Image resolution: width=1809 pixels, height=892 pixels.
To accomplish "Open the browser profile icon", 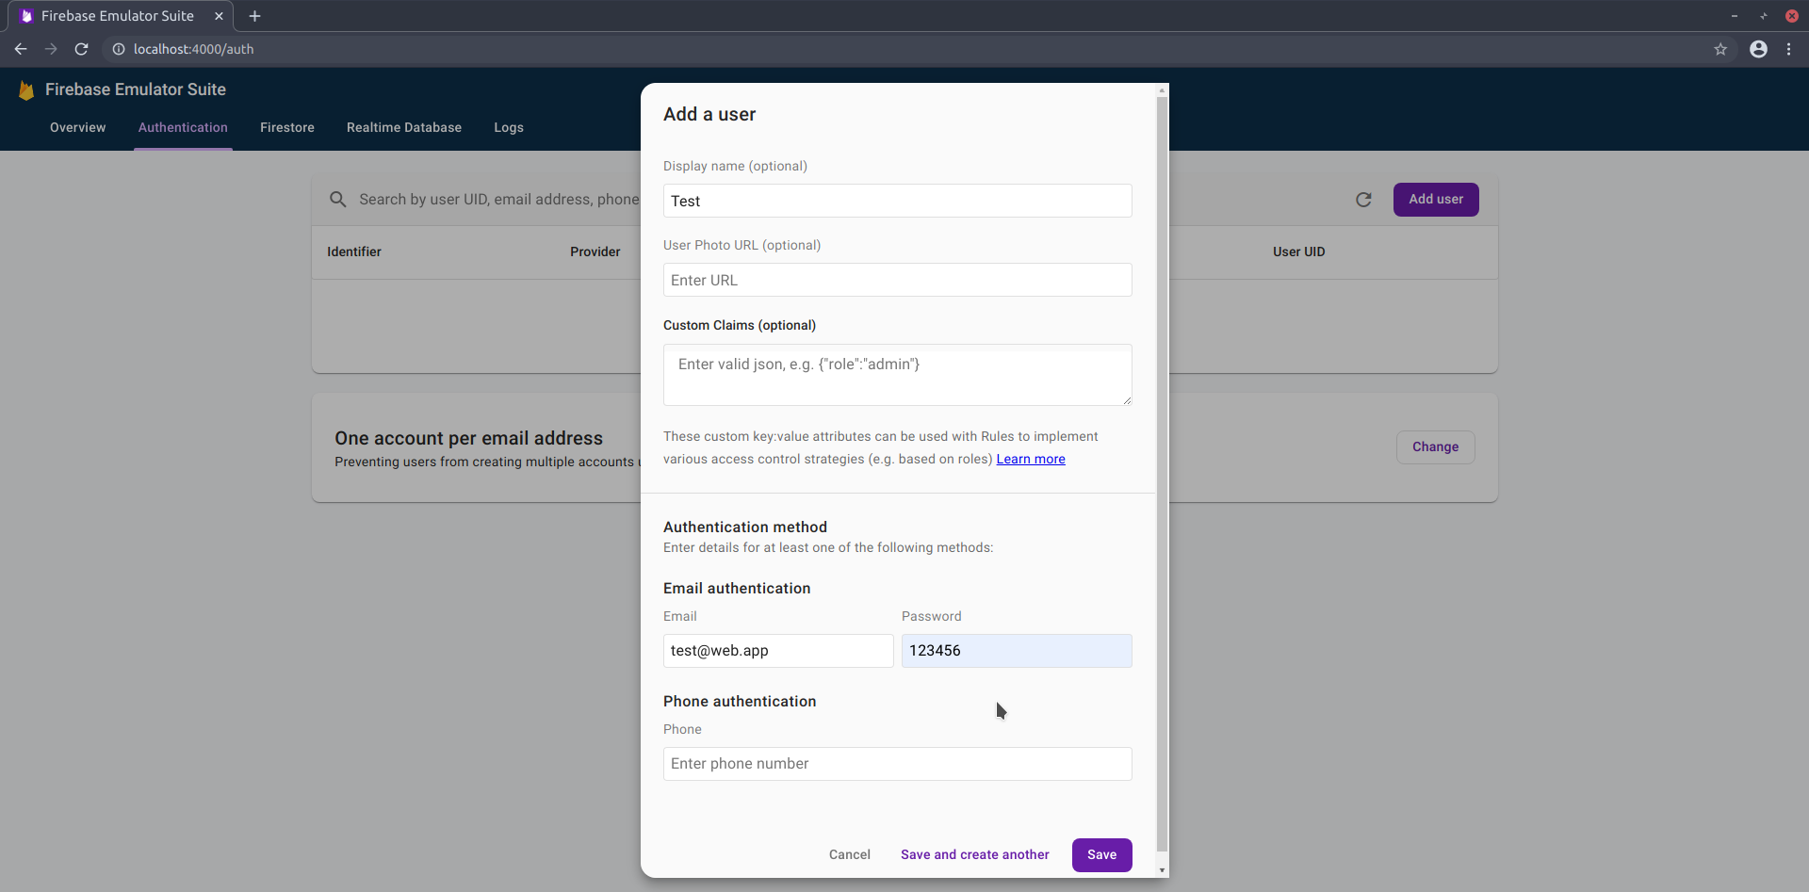I will tap(1758, 49).
